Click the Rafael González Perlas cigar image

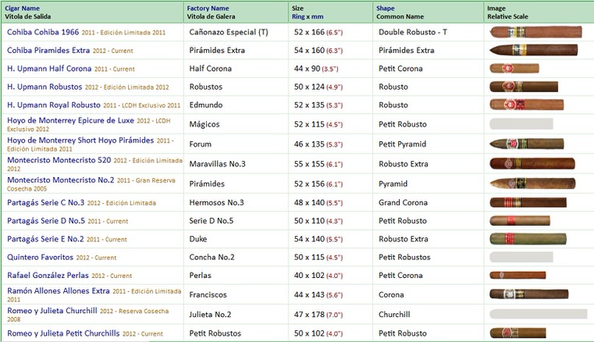(x=518, y=276)
